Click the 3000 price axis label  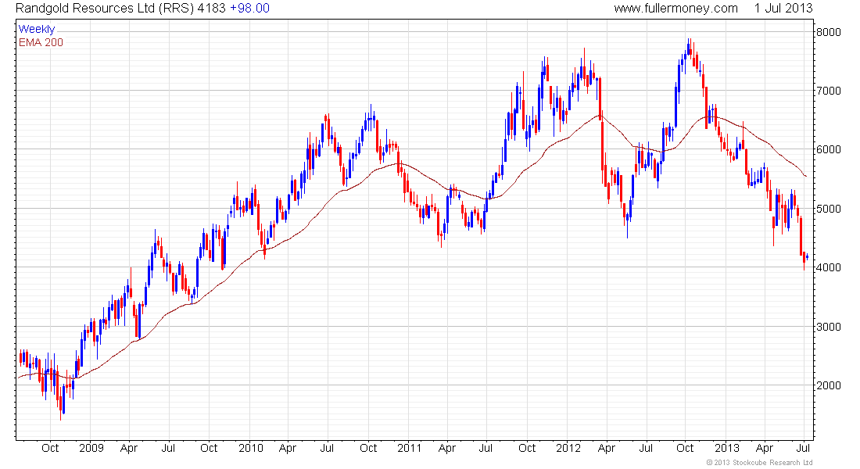tap(828, 327)
